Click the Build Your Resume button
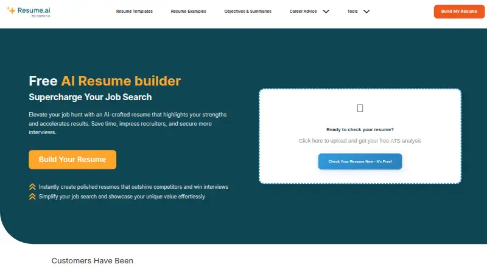Viewport: 487px width, 267px height. coord(72,160)
